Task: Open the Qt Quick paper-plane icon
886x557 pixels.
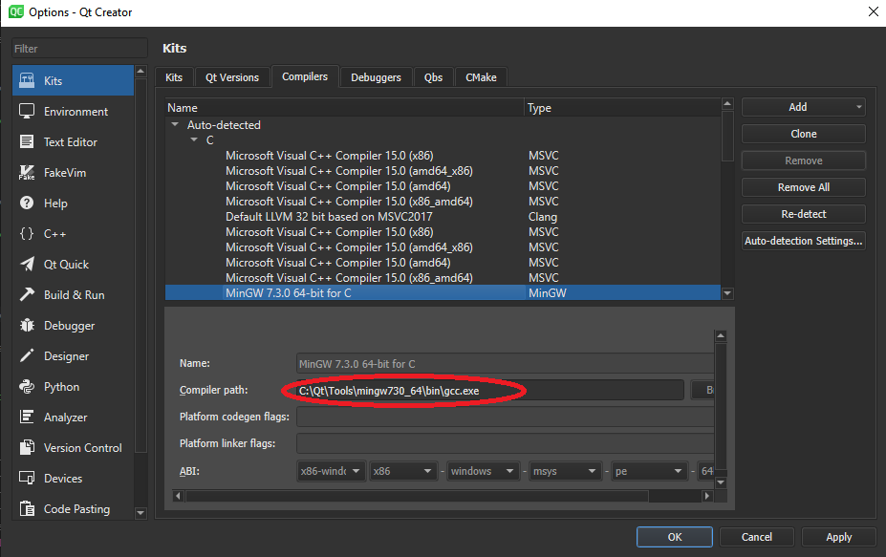Action: [x=27, y=264]
